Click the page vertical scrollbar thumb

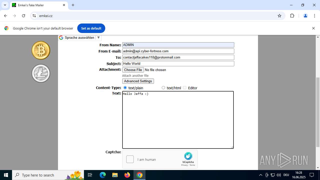[318, 112]
